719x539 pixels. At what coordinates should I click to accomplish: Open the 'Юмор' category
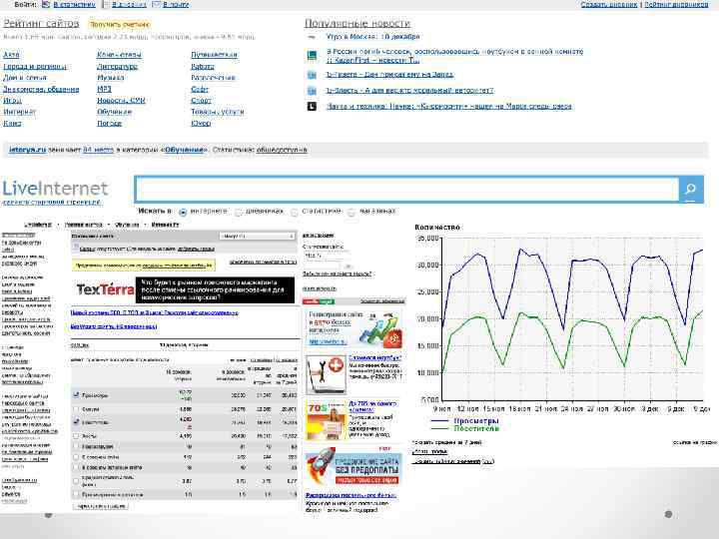pyautogui.click(x=201, y=123)
